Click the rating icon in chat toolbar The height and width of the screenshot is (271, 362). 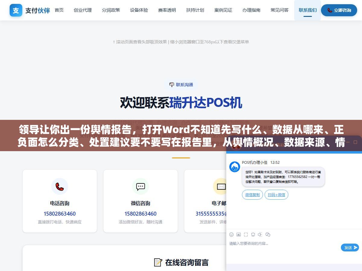click(253, 234)
